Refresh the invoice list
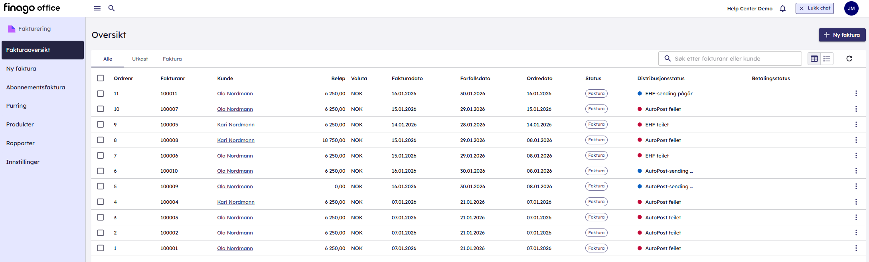Image resolution: width=869 pixels, height=262 pixels. (x=849, y=59)
